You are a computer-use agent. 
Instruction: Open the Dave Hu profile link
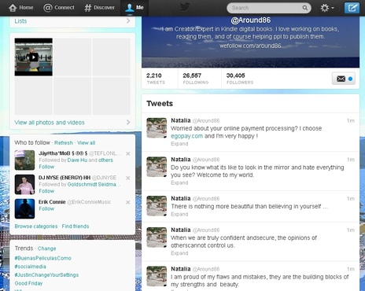(x=77, y=160)
